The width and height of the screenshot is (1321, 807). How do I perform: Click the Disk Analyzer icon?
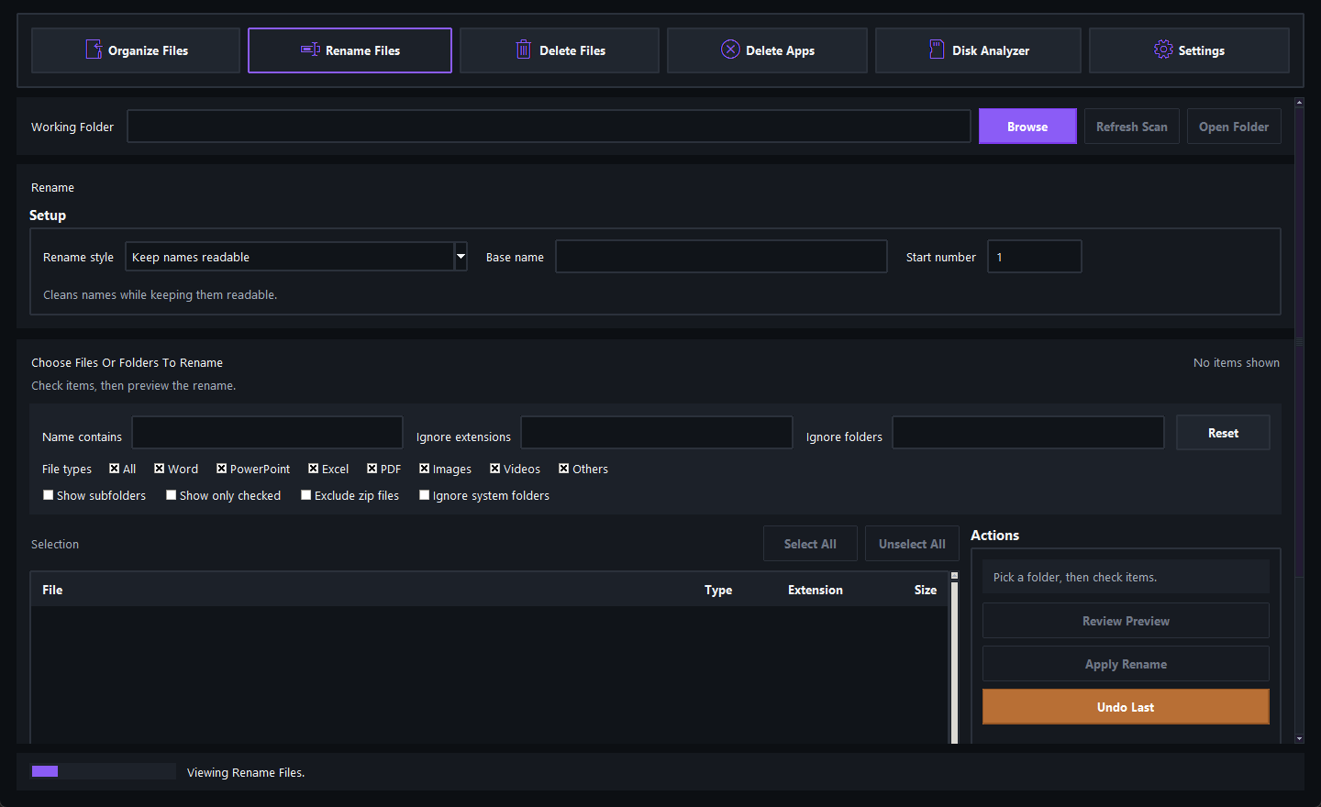937,50
